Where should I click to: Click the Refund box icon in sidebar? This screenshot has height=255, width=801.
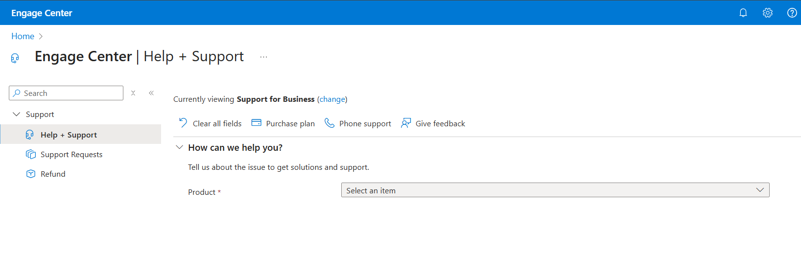[x=31, y=174]
